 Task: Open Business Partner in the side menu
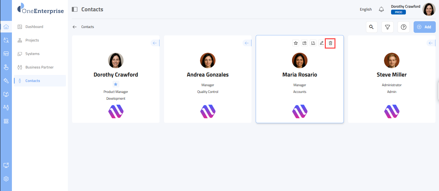[x=39, y=67]
